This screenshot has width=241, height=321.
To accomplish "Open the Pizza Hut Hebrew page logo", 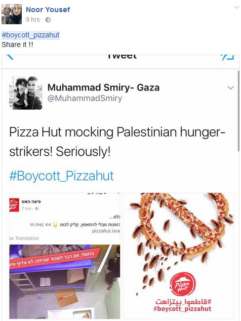I will coord(14,205).
